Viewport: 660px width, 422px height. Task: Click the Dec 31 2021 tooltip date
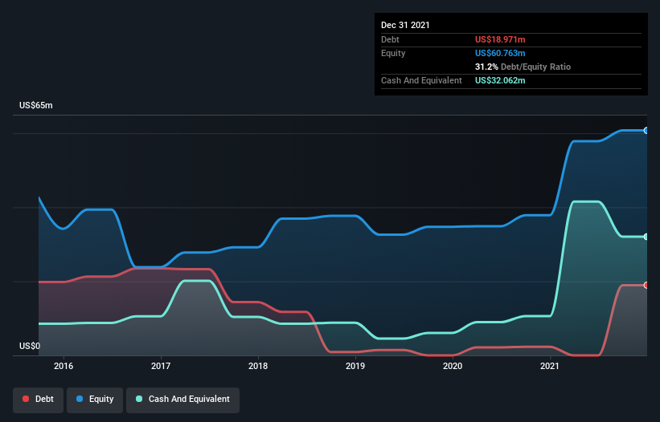(x=405, y=25)
